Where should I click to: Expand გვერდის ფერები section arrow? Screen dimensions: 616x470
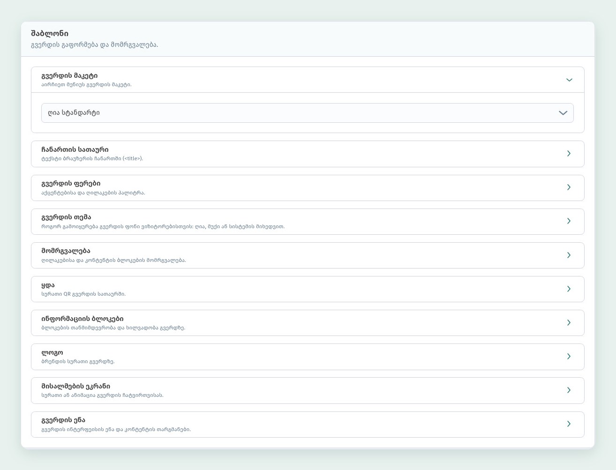pos(569,187)
